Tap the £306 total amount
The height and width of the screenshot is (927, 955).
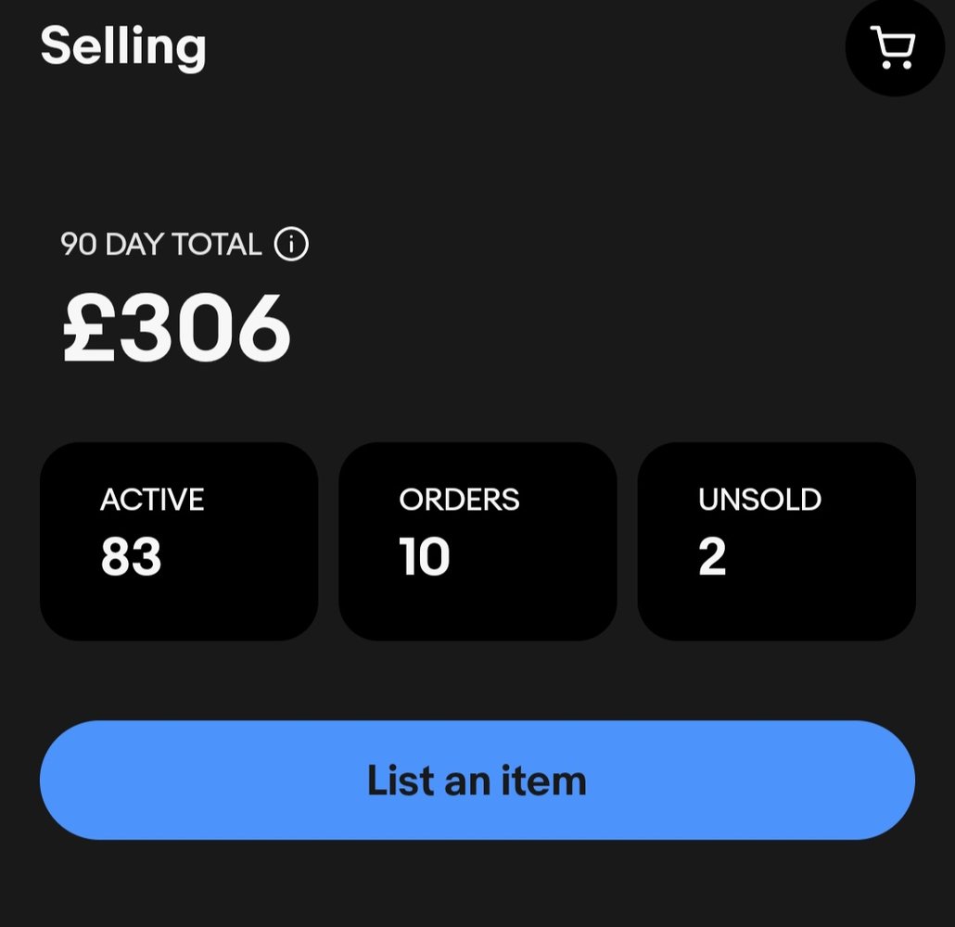pyautogui.click(x=176, y=328)
